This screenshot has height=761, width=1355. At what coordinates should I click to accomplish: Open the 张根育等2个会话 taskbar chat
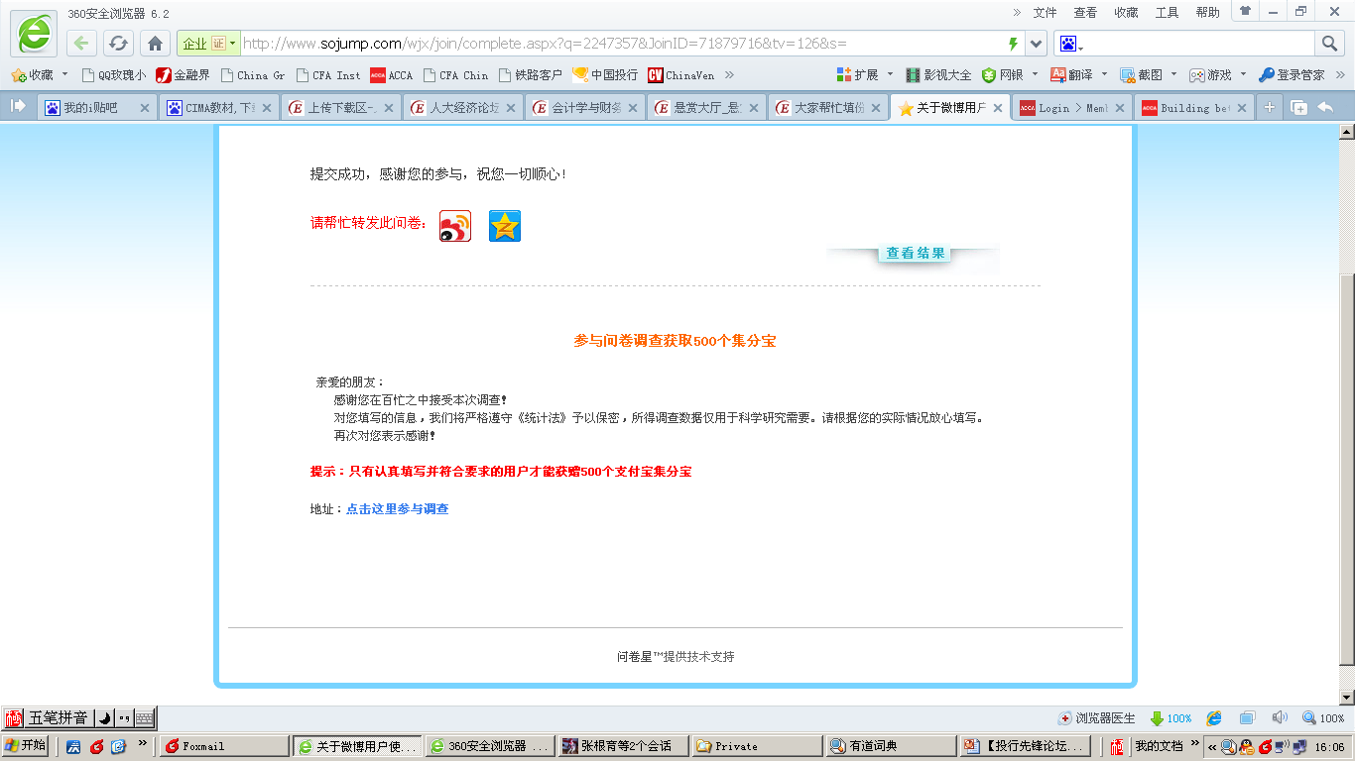(624, 746)
